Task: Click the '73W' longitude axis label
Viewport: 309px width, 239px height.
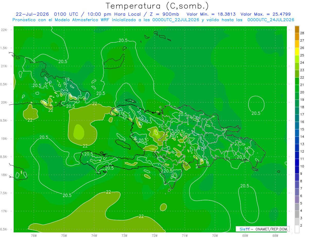Action: [x=124, y=236]
